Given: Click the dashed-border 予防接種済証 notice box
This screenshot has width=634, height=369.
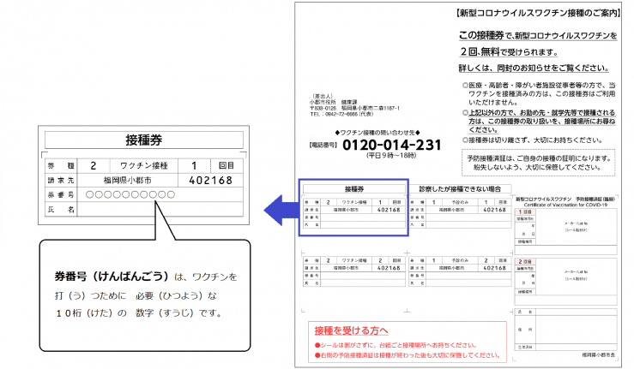Looking at the screenshot, I should 537,162.
